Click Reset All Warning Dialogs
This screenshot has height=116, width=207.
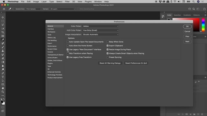coord(110,63)
